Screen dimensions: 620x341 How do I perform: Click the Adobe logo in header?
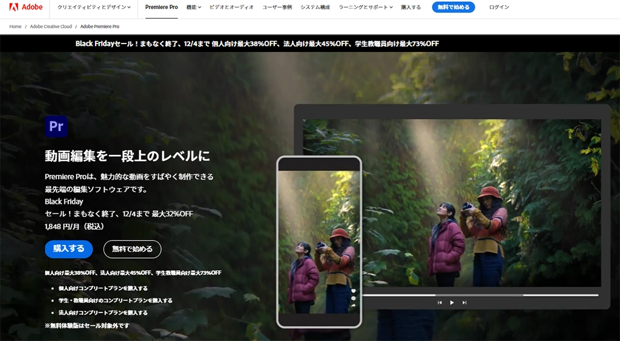point(25,7)
